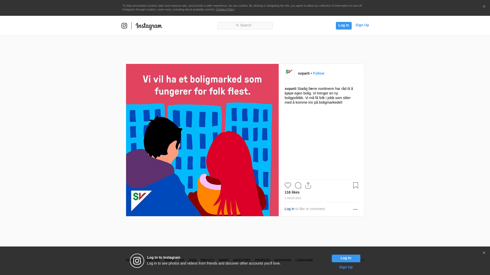Viewport: 490px width, 275px height.
Task: Close the Log In to Instagram bottom banner
Action: [x=484, y=253]
